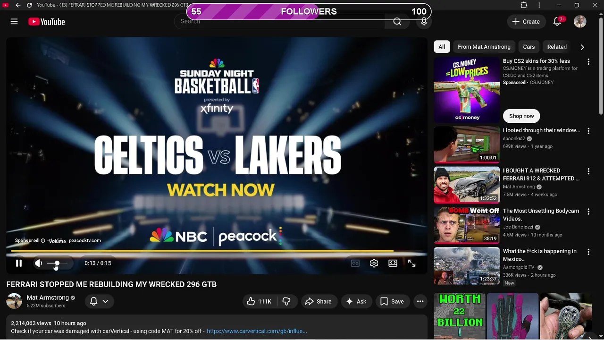The width and height of the screenshot is (604, 340).
Task: Open the notifications bell in header
Action: point(558,22)
